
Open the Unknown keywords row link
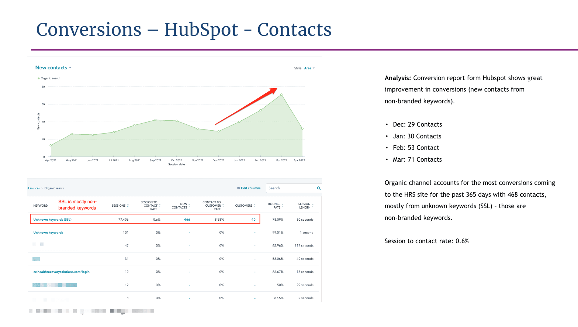48,233
